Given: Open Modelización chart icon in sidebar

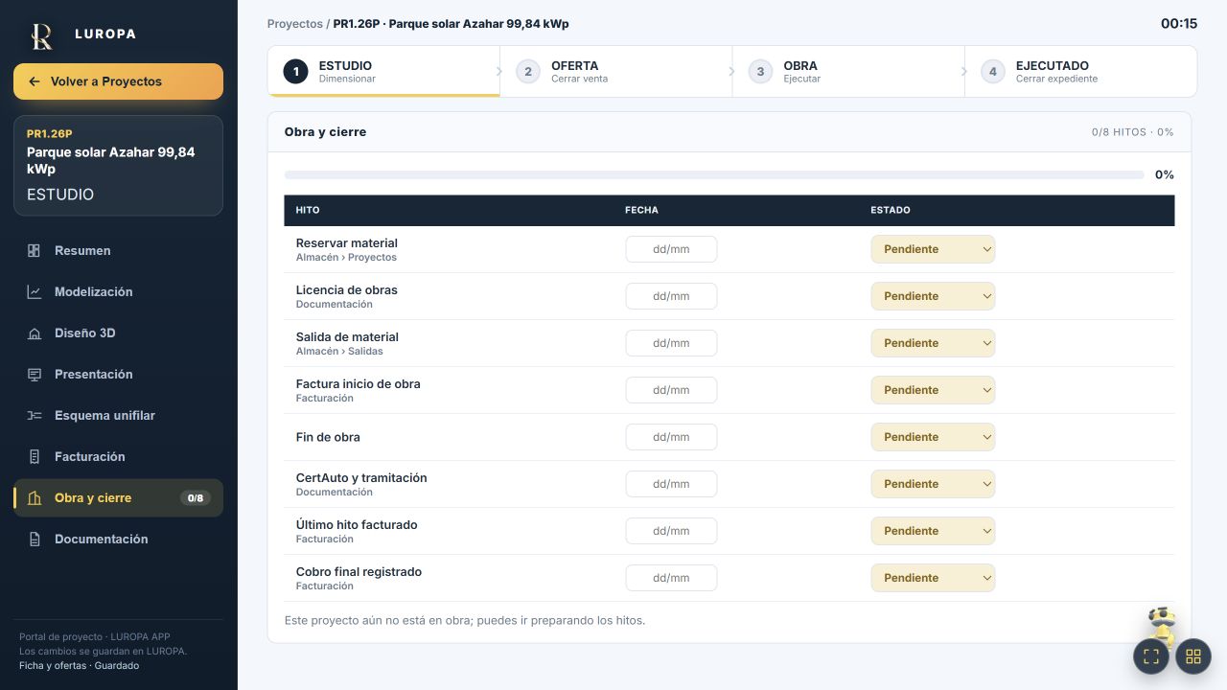Looking at the screenshot, I should point(35,292).
